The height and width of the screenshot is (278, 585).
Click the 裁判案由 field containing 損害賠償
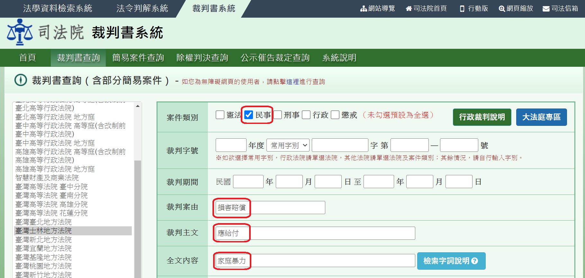coord(270,207)
